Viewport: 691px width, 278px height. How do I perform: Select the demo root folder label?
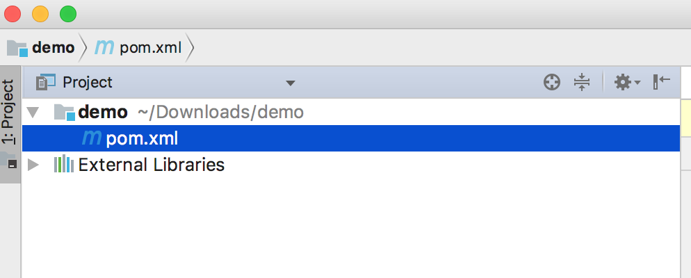click(103, 112)
